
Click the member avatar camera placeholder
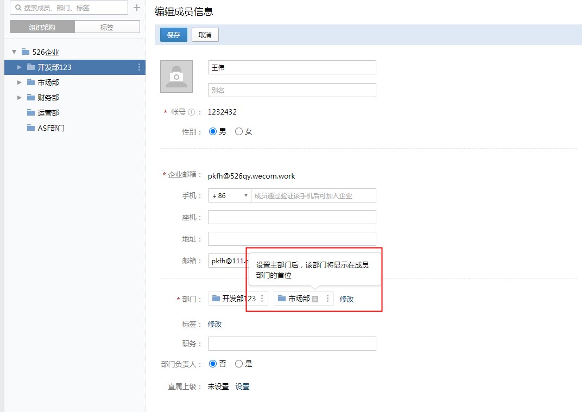pos(176,77)
